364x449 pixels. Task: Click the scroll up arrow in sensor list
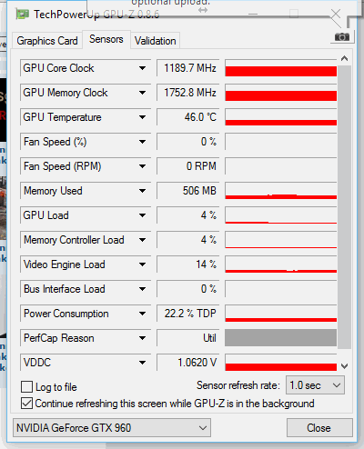tap(344, 58)
